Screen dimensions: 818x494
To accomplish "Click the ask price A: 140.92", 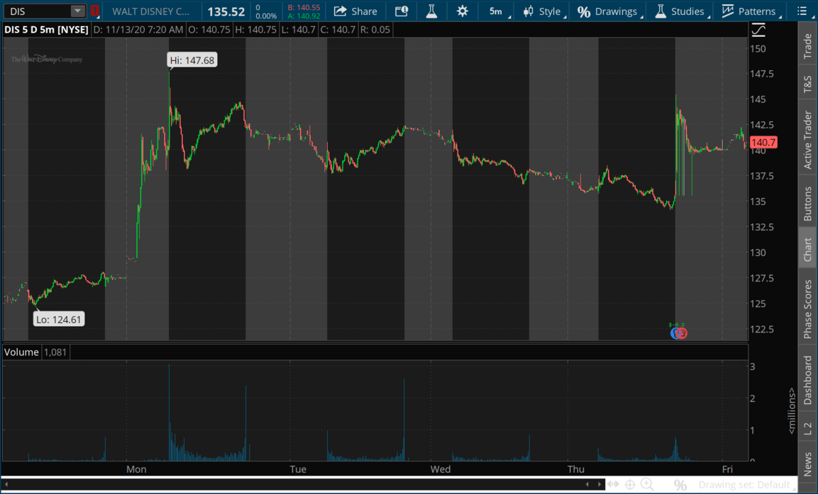I will coord(304,16).
